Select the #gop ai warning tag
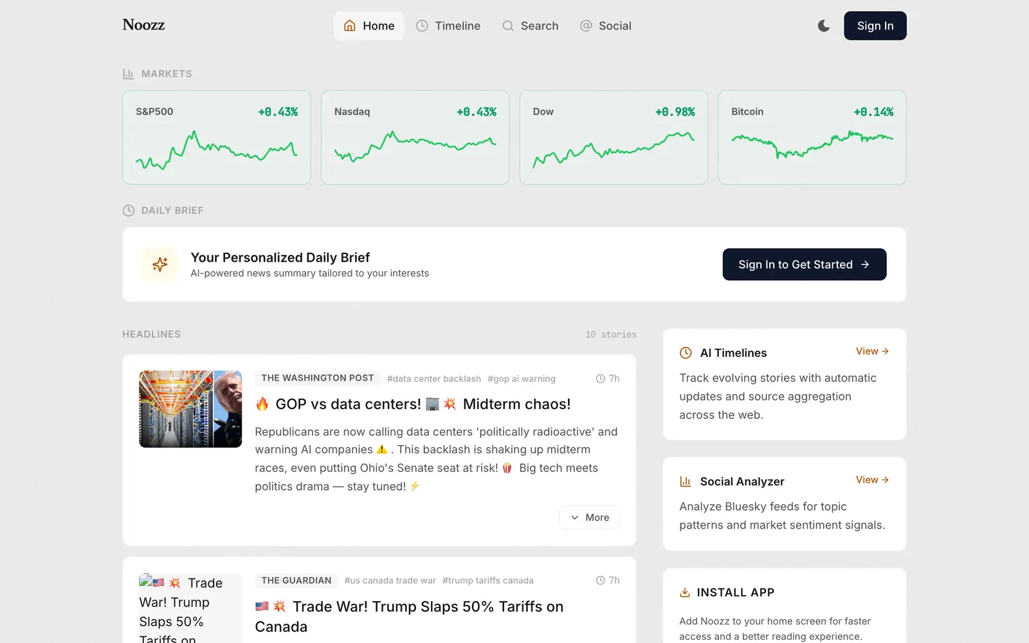The height and width of the screenshot is (643, 1029). pyautogui.click(x=522, y=379)
